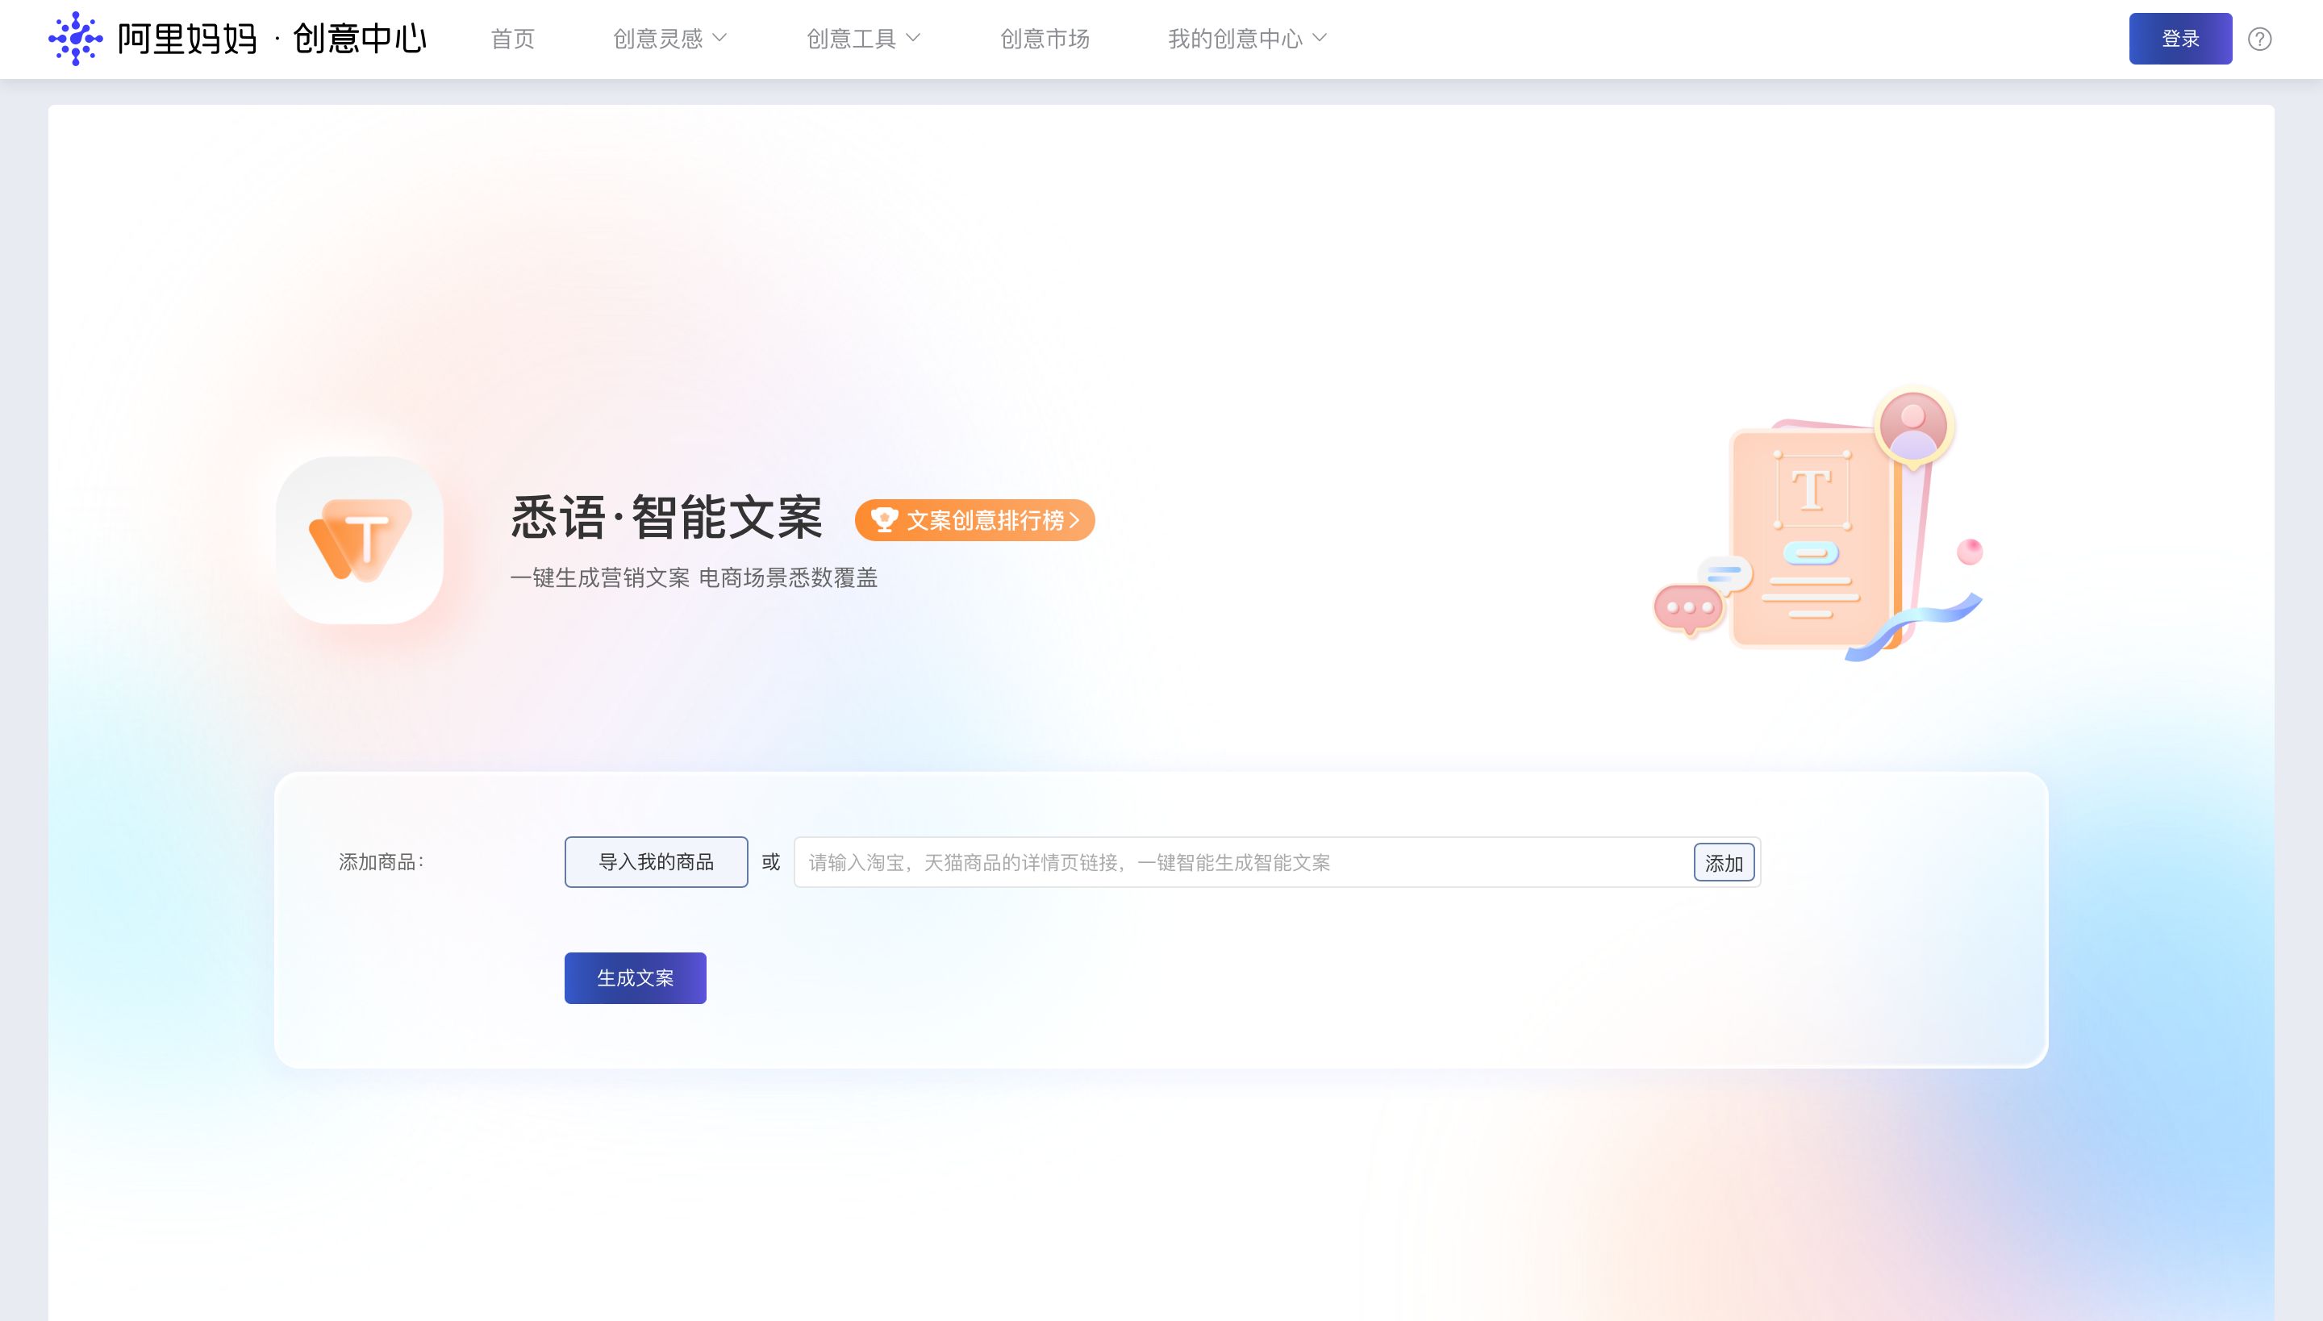Click the help question mark icon
Screen dimensions: 2323x1321
coord(2259,39)
